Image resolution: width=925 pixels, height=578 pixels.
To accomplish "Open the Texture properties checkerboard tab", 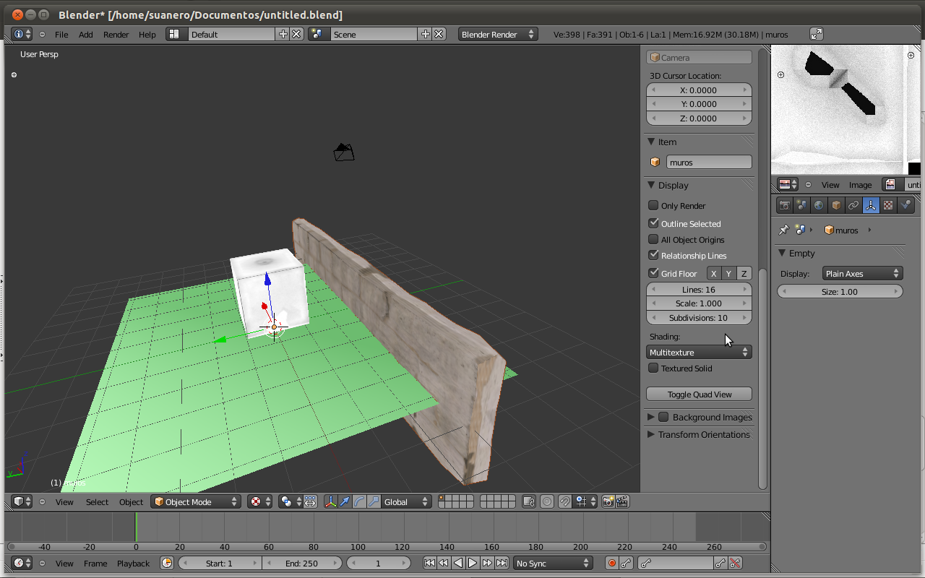I will 888,206.
